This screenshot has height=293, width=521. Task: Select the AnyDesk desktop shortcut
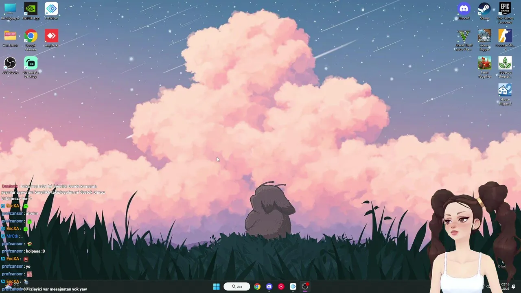tap(51, 38)
